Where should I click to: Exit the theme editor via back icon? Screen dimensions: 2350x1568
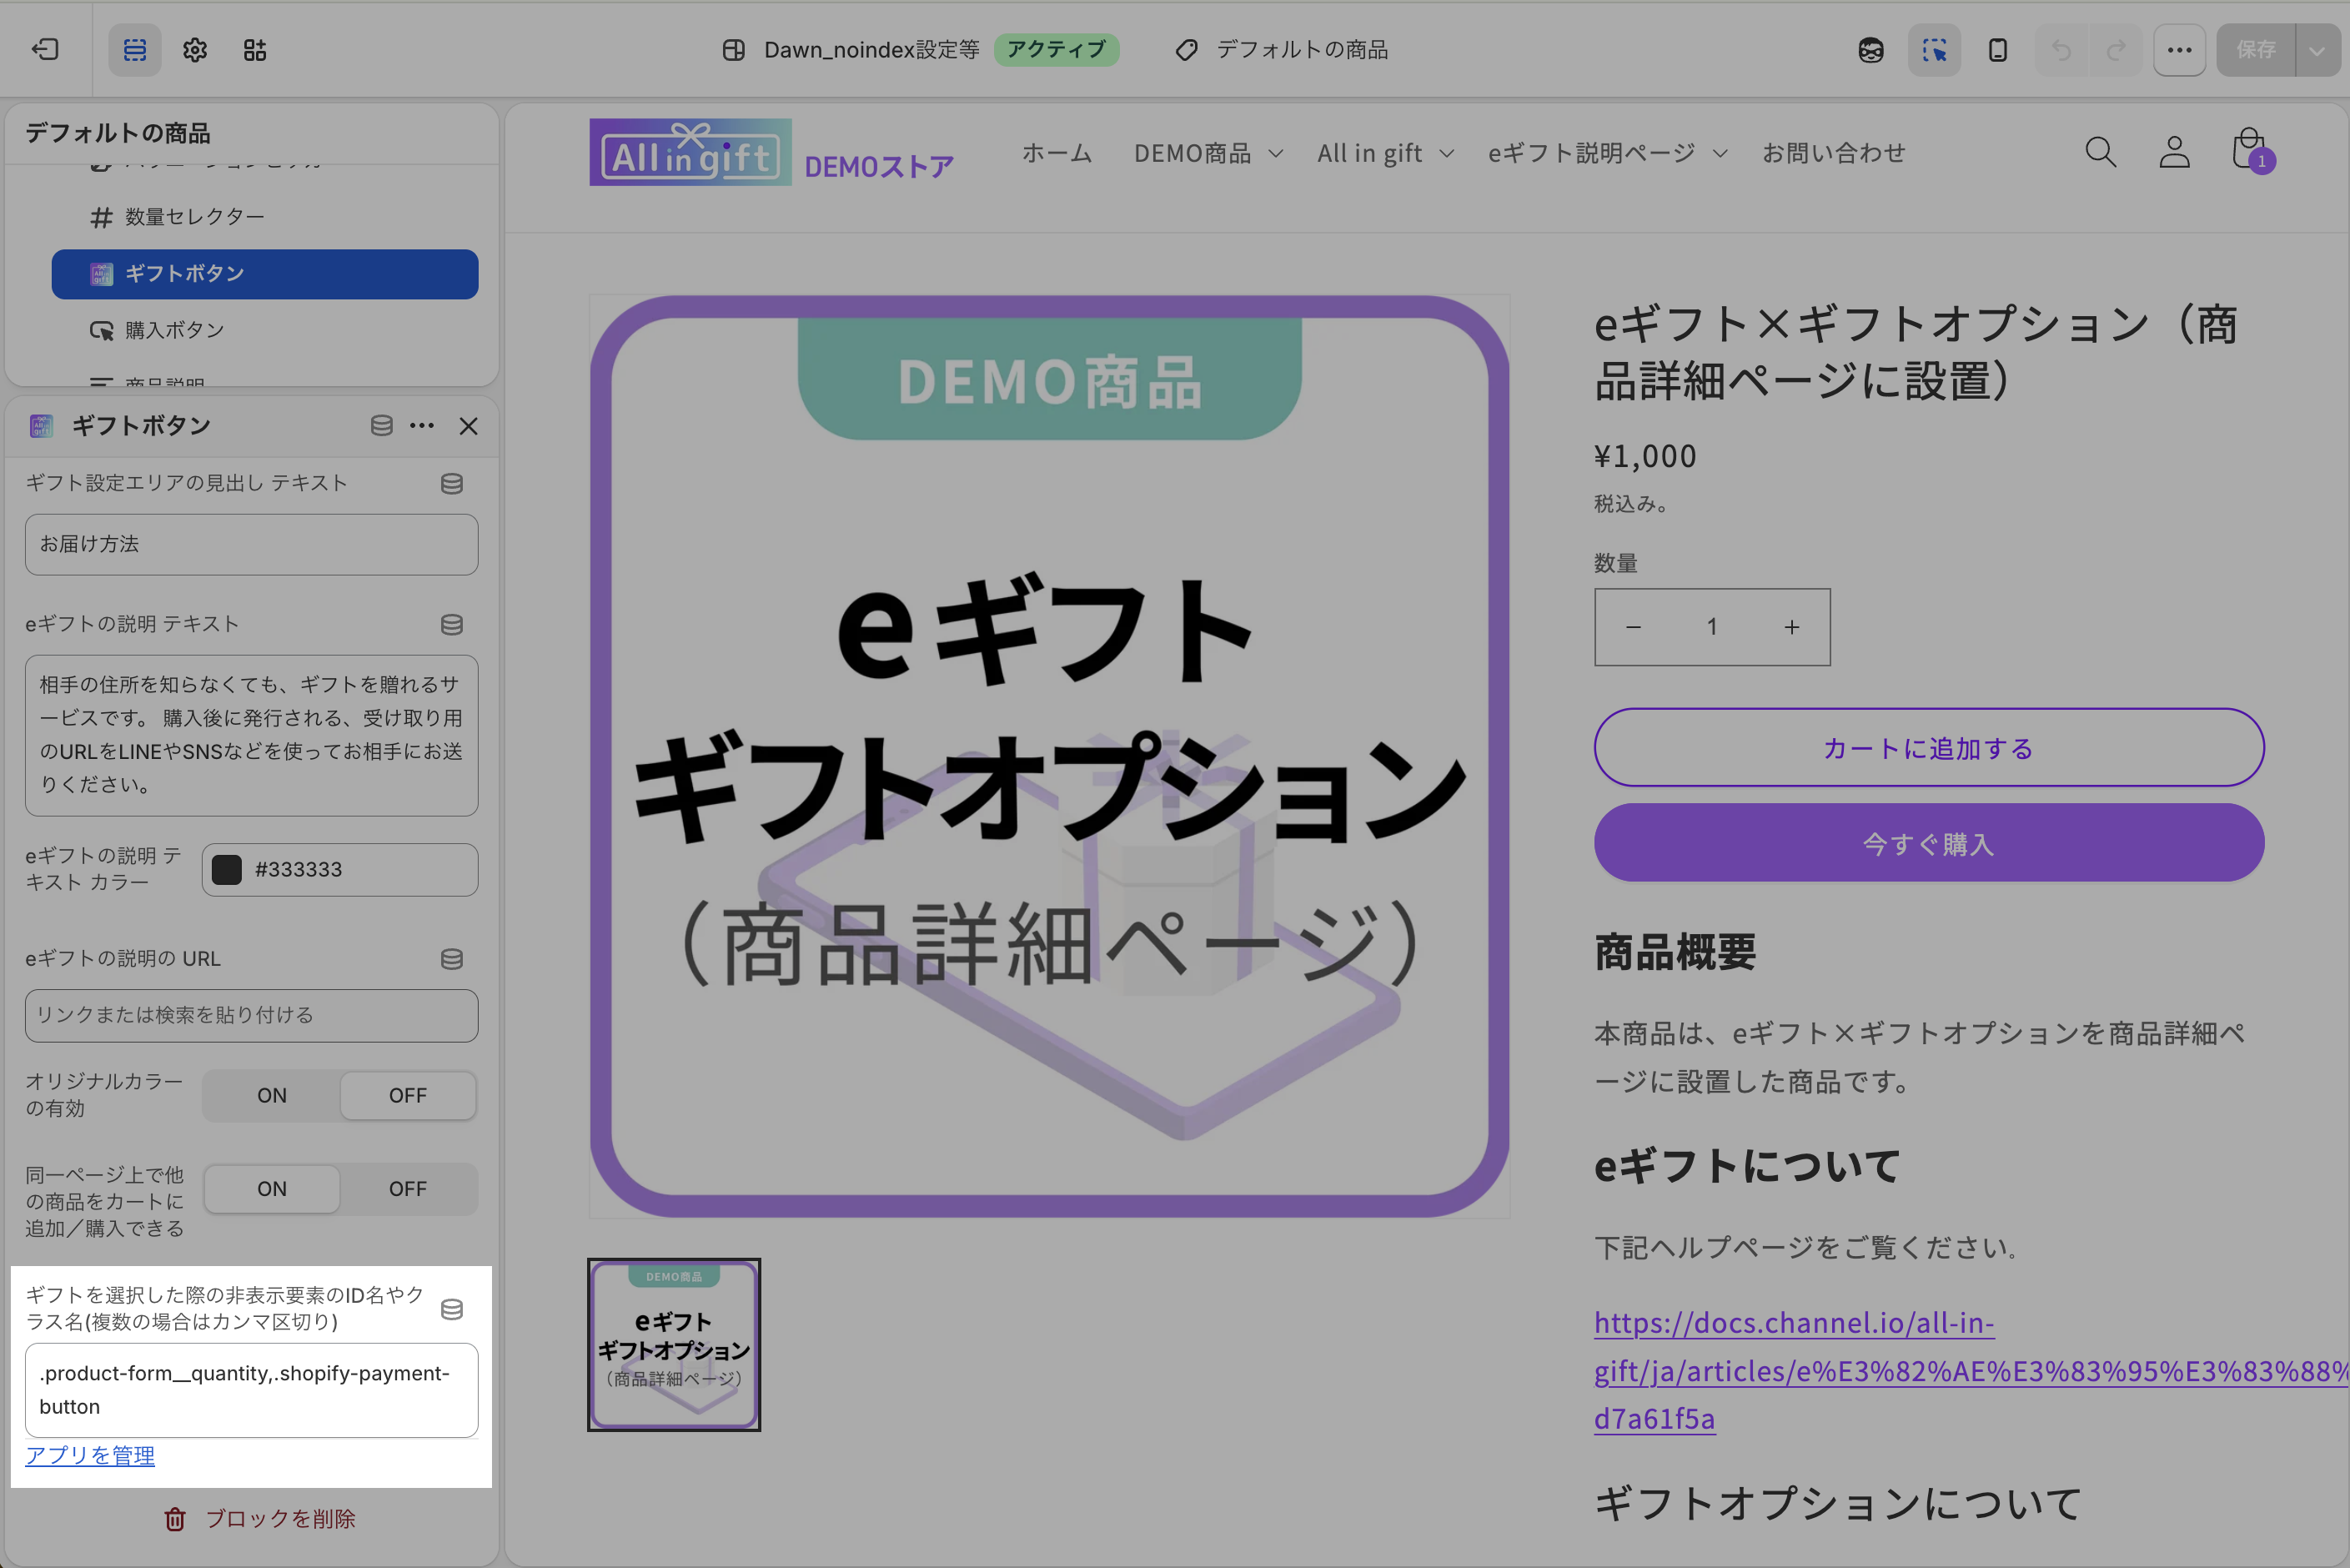tap(45, 50)
